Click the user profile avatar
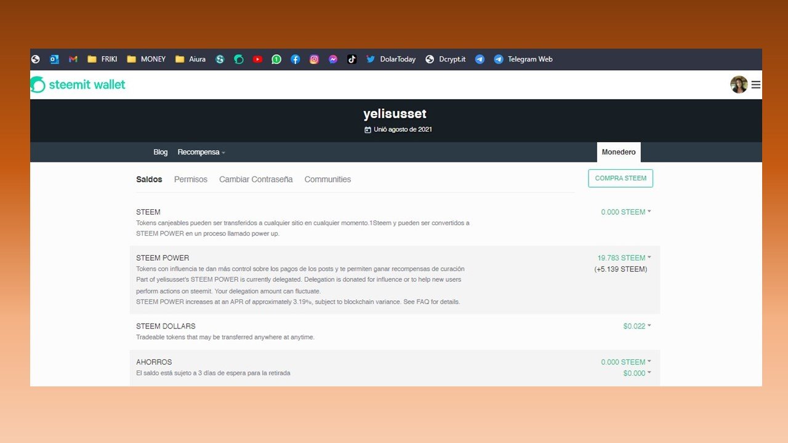The image size is (788, 443). [739, 85]
